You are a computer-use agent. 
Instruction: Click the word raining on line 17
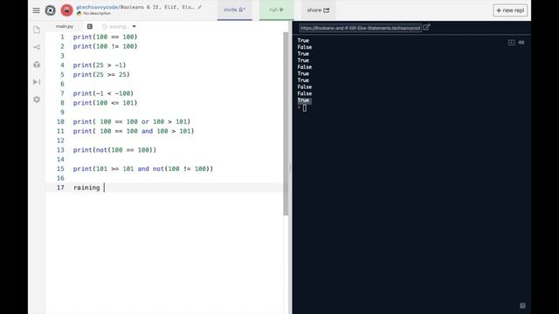(x=86, y=188)
